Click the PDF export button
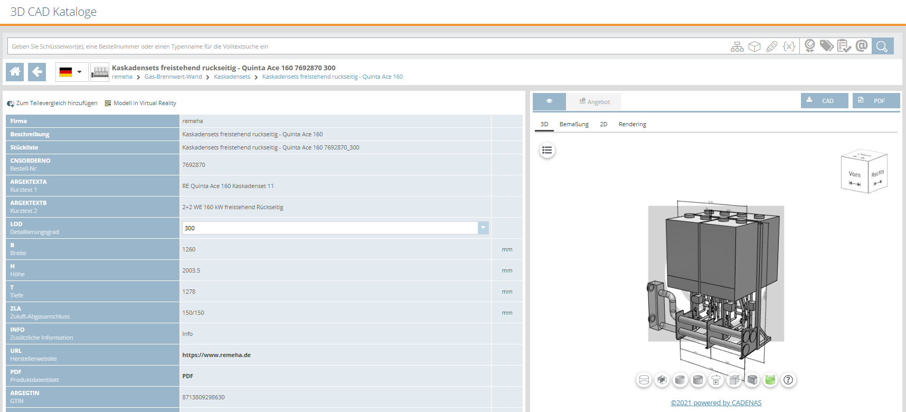The image size is (906, 412). pos(876,100)
